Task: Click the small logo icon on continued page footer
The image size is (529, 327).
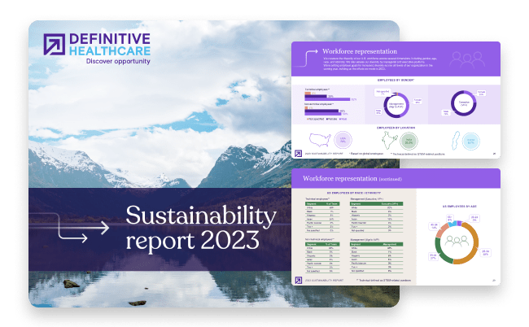Action: coord(299,280)
